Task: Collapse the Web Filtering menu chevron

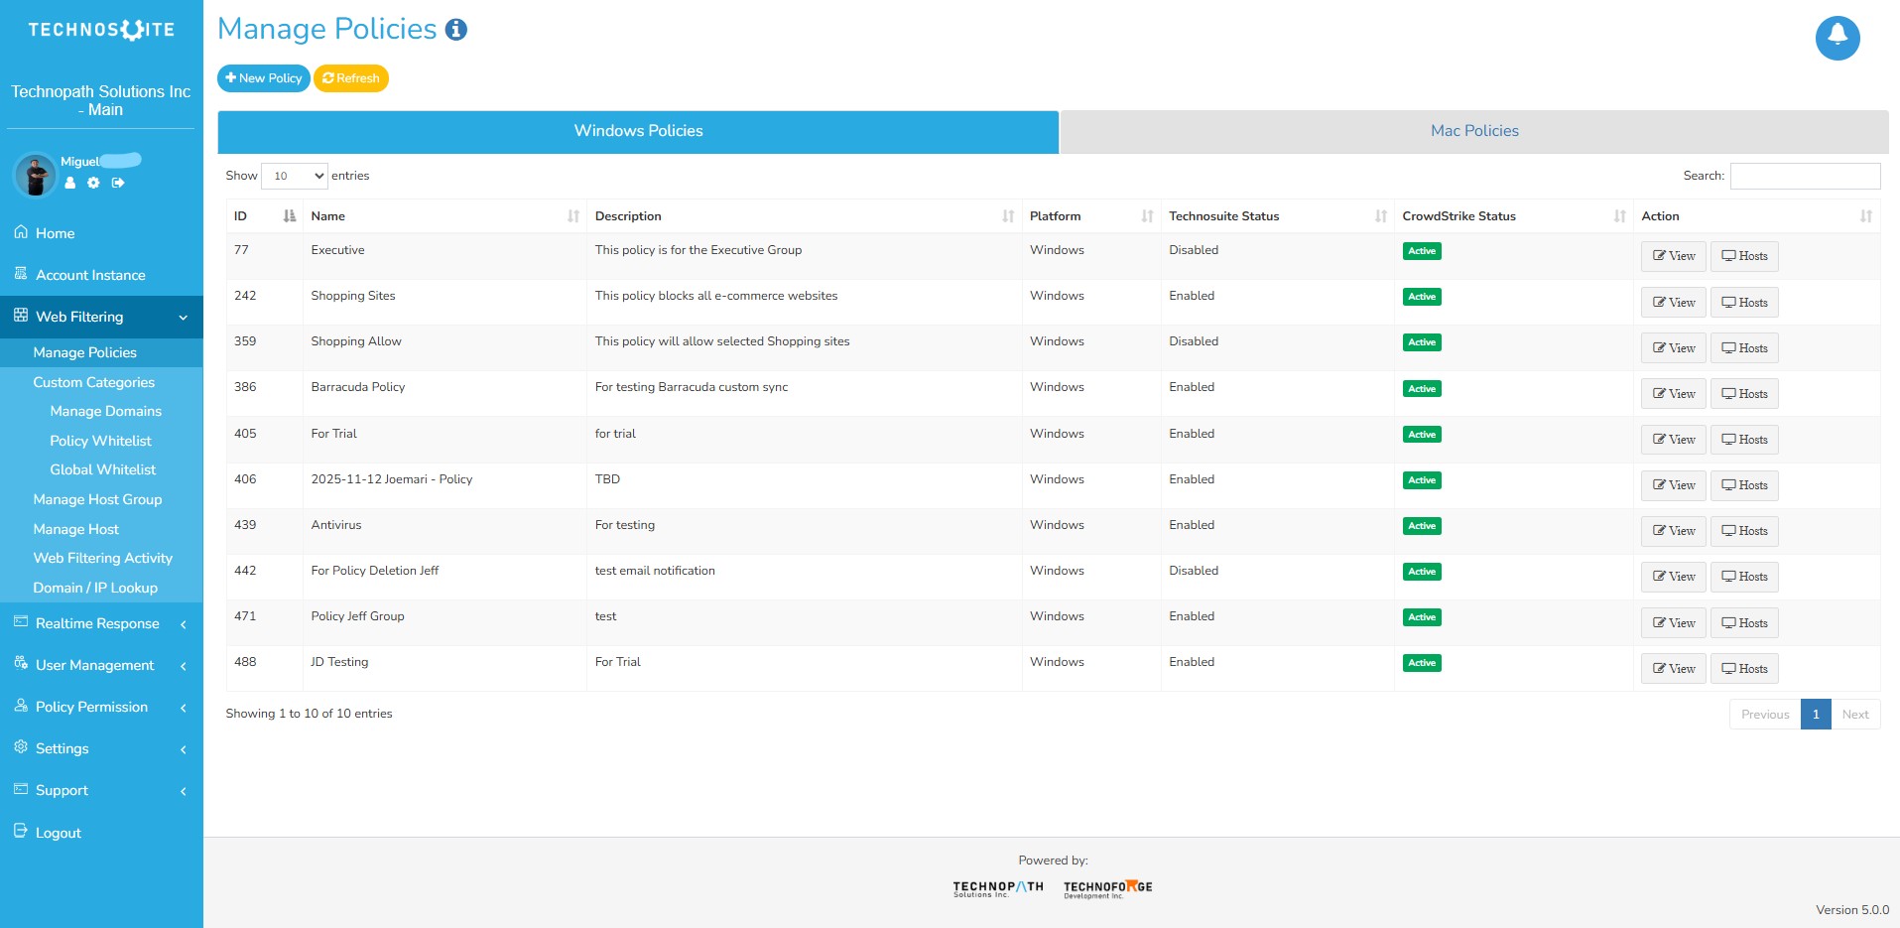Action: [184, 318]
